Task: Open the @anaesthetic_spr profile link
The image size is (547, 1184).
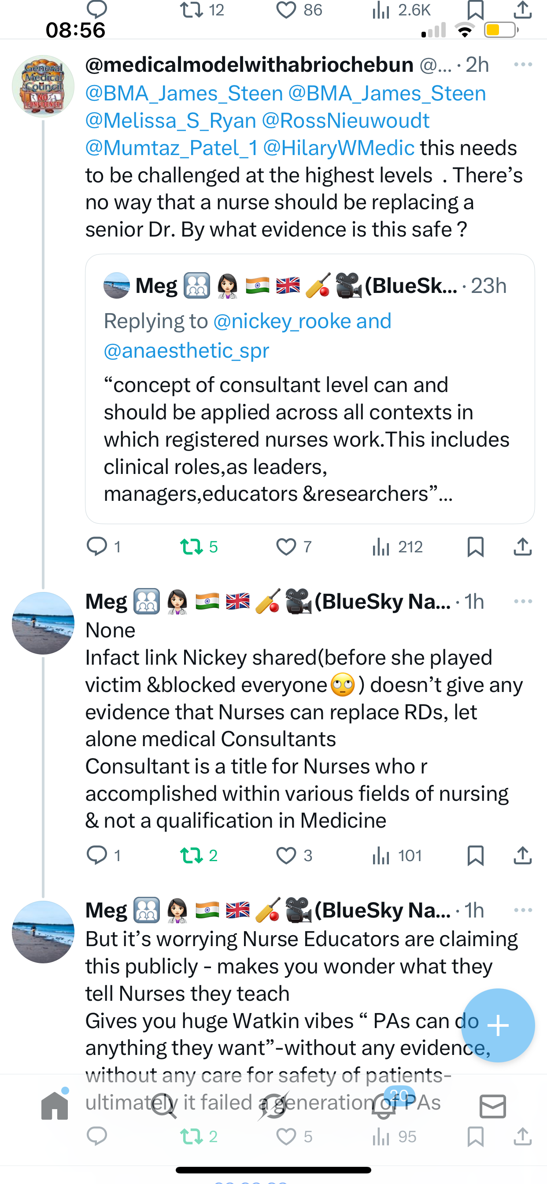Action: point(186,351)
